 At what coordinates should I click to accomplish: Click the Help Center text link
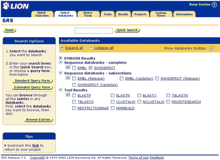coord(200,4)
